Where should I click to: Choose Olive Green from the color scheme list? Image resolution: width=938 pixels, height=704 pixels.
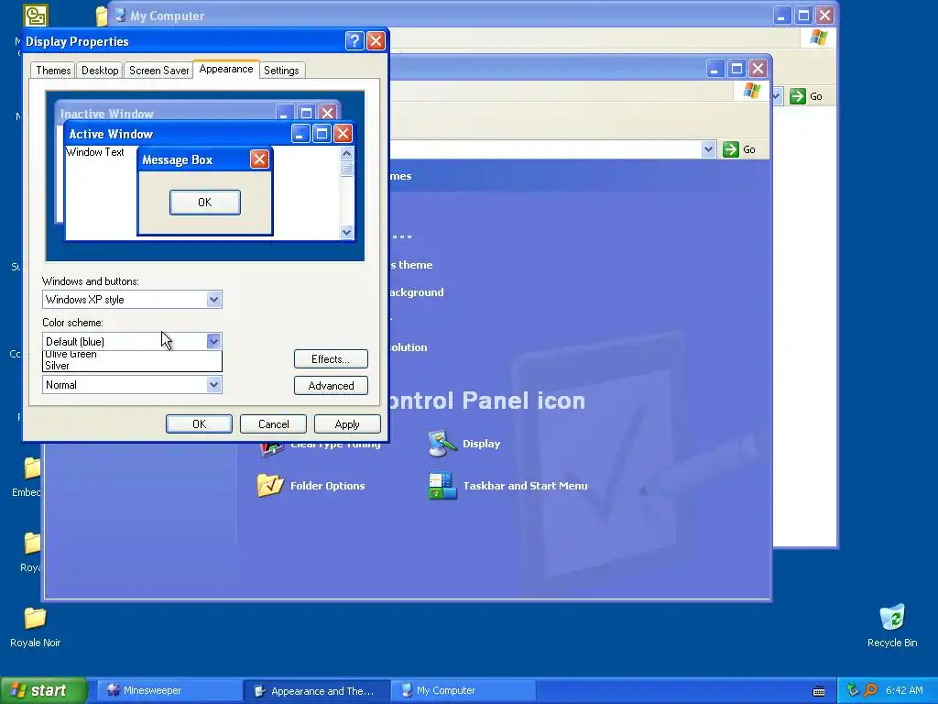pyautogui.click(x=132, y=354)
